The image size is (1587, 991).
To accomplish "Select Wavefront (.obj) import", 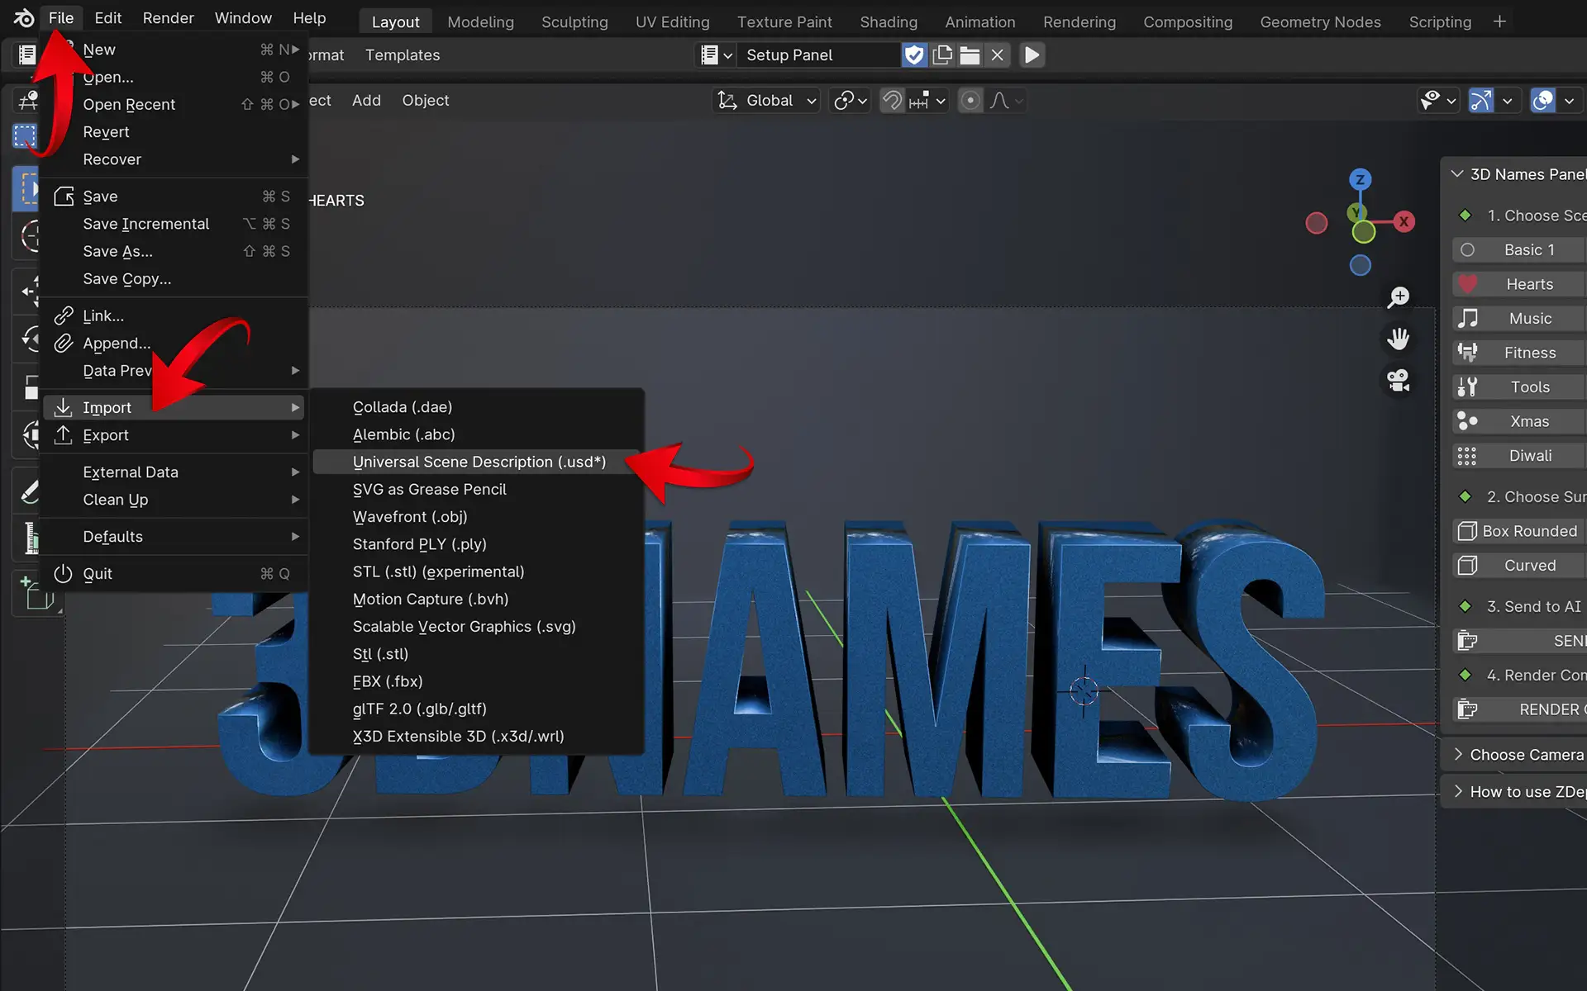I will click(478, 517).
